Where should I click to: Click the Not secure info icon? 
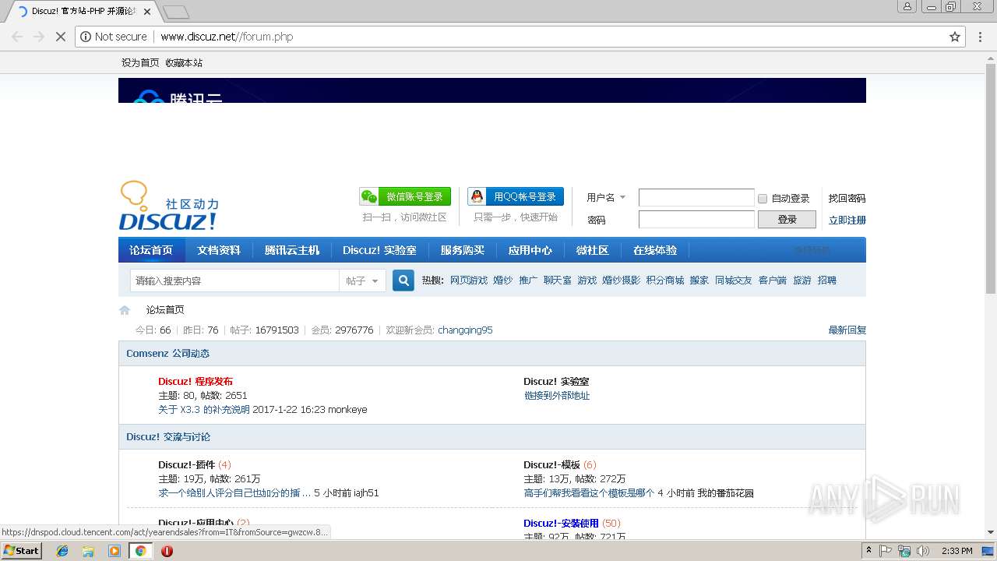pyautogui.click(x=86, y=37)
